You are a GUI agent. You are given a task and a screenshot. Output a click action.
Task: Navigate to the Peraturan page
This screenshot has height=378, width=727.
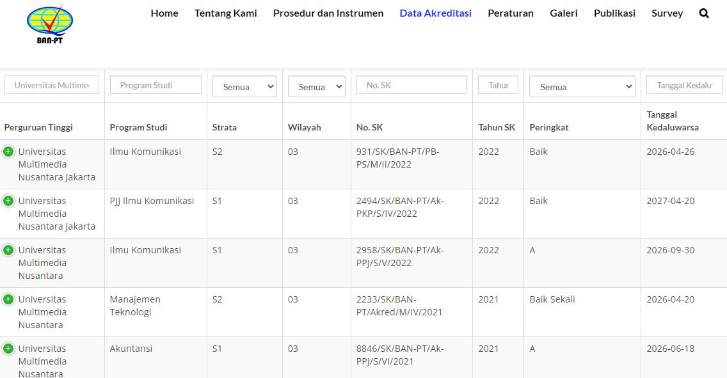tap(510, 13)
